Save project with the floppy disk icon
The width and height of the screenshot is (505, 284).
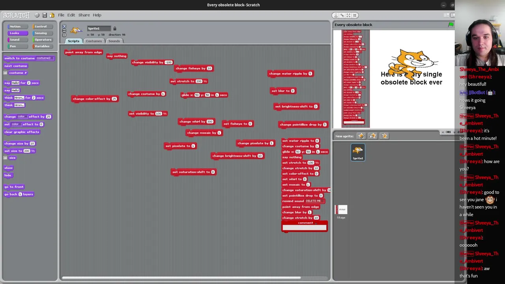point(45,15)
